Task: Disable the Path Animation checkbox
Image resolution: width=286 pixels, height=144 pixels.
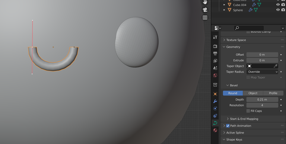Action: 228,126
